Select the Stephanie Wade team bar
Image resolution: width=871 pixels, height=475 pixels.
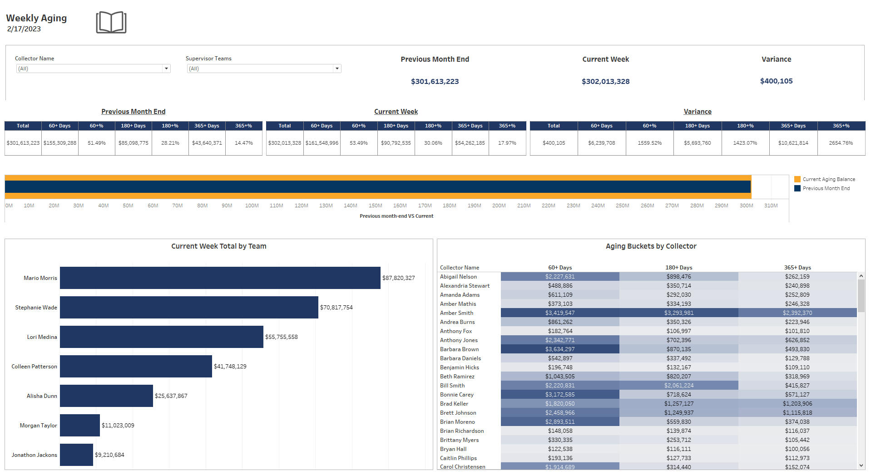189,307
